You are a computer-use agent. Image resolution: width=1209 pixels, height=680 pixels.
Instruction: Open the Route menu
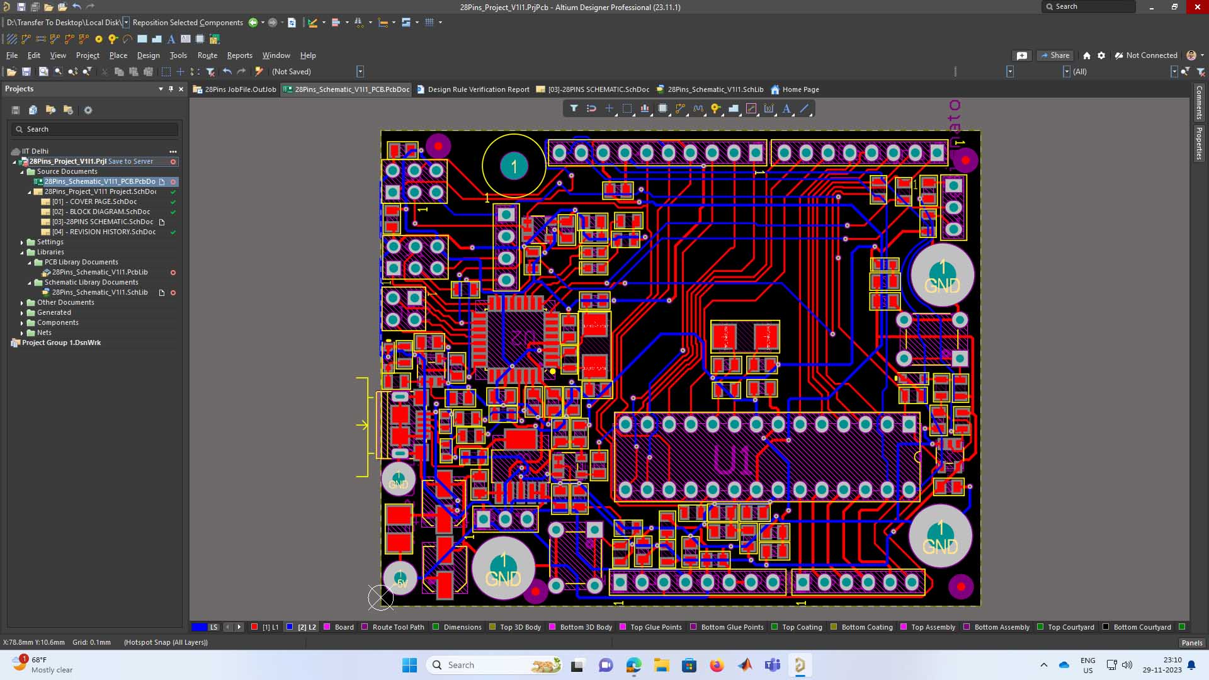click(207, 55)
